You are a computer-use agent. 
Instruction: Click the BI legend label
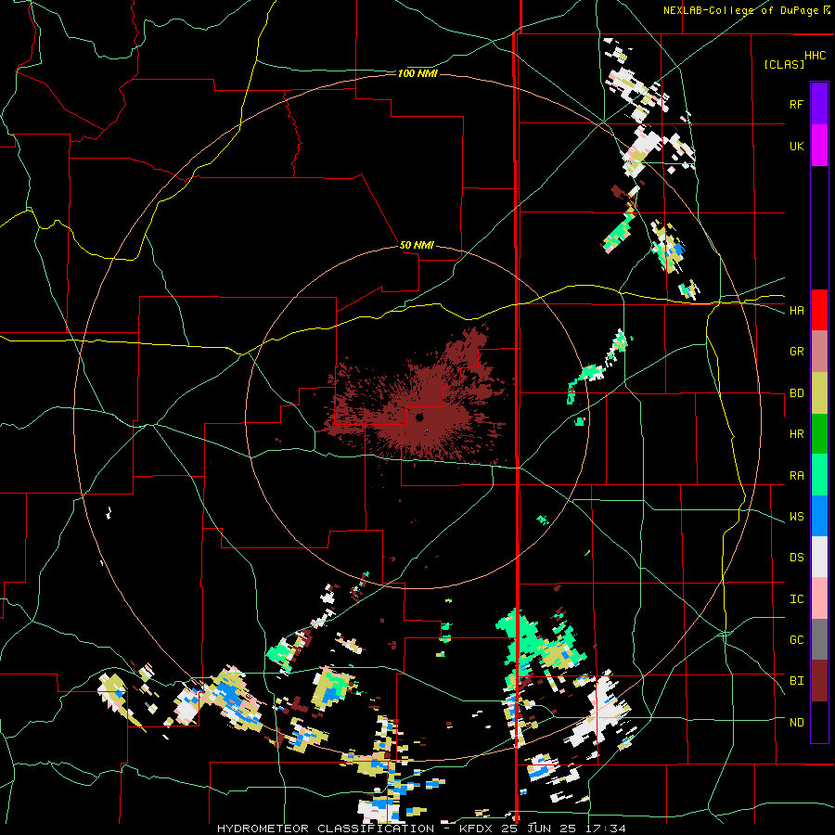796,681
